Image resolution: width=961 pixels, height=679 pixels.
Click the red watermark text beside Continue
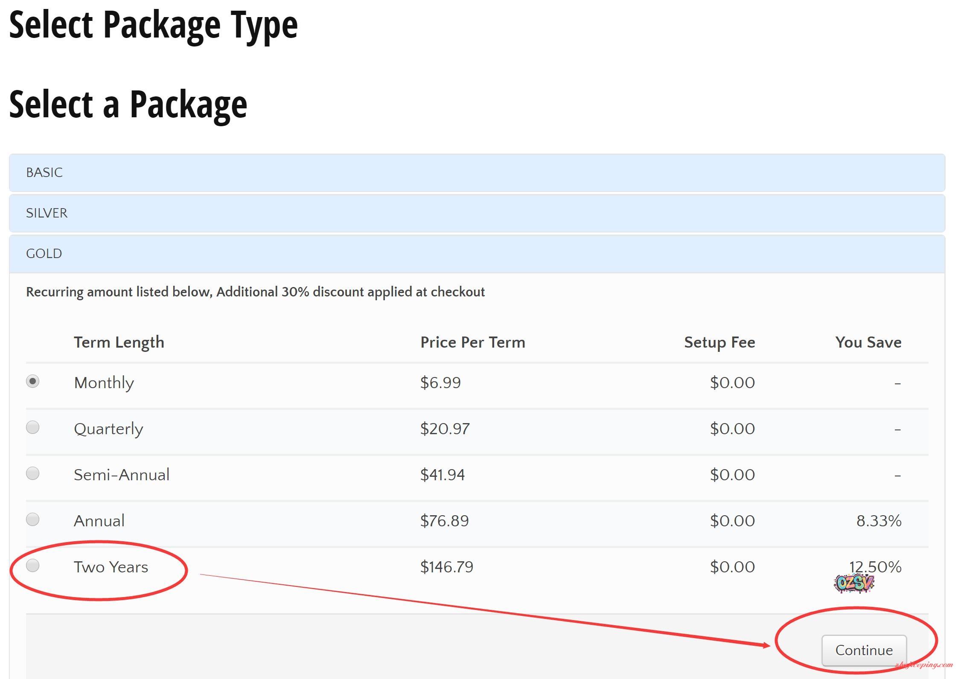[924, 665]
